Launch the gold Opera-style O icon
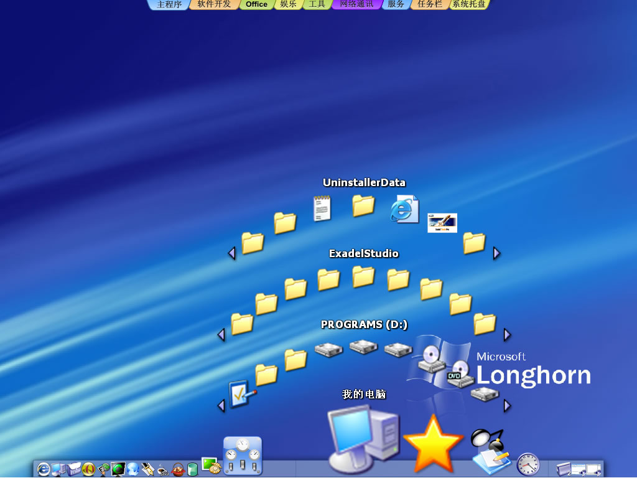The width and height of the screenshot is (637, 478). (88, 469)
